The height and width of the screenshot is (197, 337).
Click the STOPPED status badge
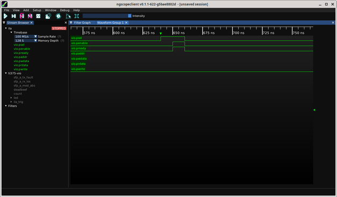point(59,28)
